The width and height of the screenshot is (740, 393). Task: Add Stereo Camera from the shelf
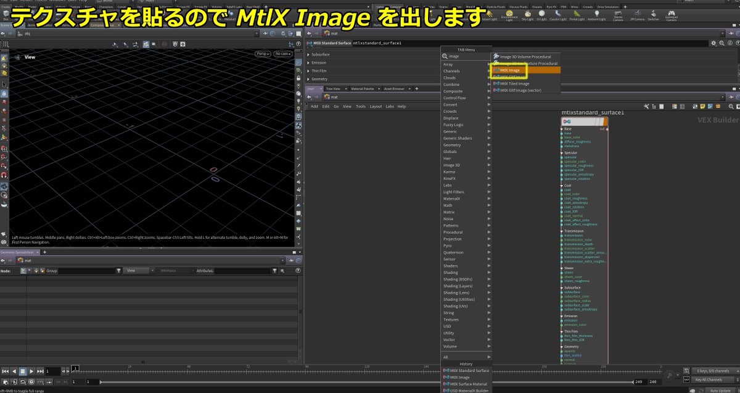(x=618, y=15)
